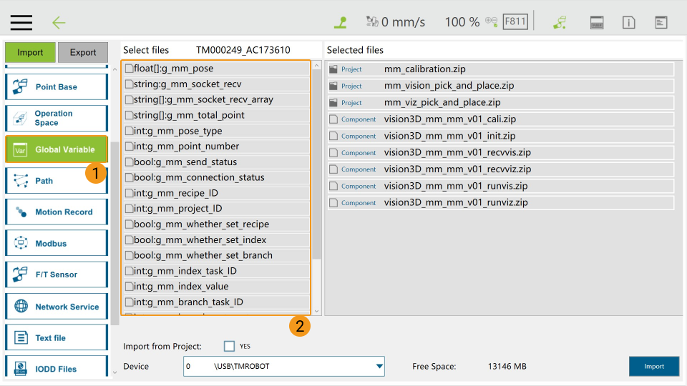This screenshot has width=687, height=386.
Task: Click the green robot controller icon
Action: (560, 22)
